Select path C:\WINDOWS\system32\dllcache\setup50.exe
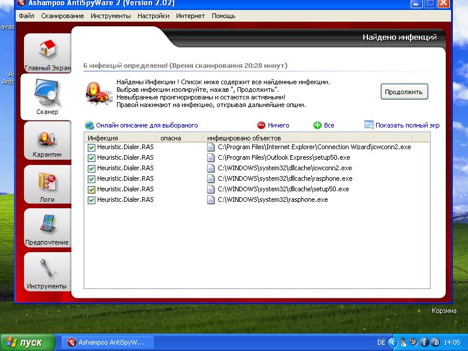This screenshot has height=351, width=468. pyautogui.click(x=283, y=189)
